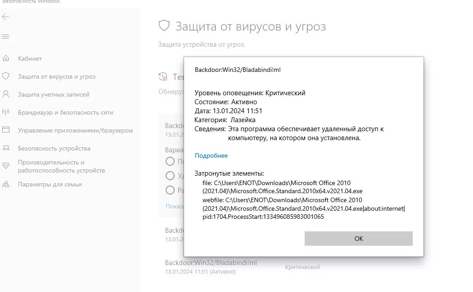
Task: Click the family options people icon
Action: [6, 184]
